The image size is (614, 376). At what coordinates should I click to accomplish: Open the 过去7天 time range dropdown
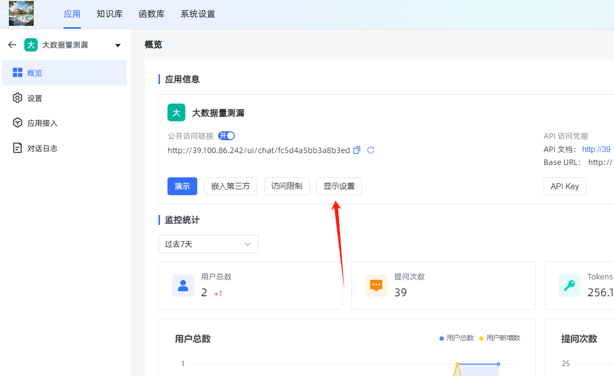click(x=208, y=244)
